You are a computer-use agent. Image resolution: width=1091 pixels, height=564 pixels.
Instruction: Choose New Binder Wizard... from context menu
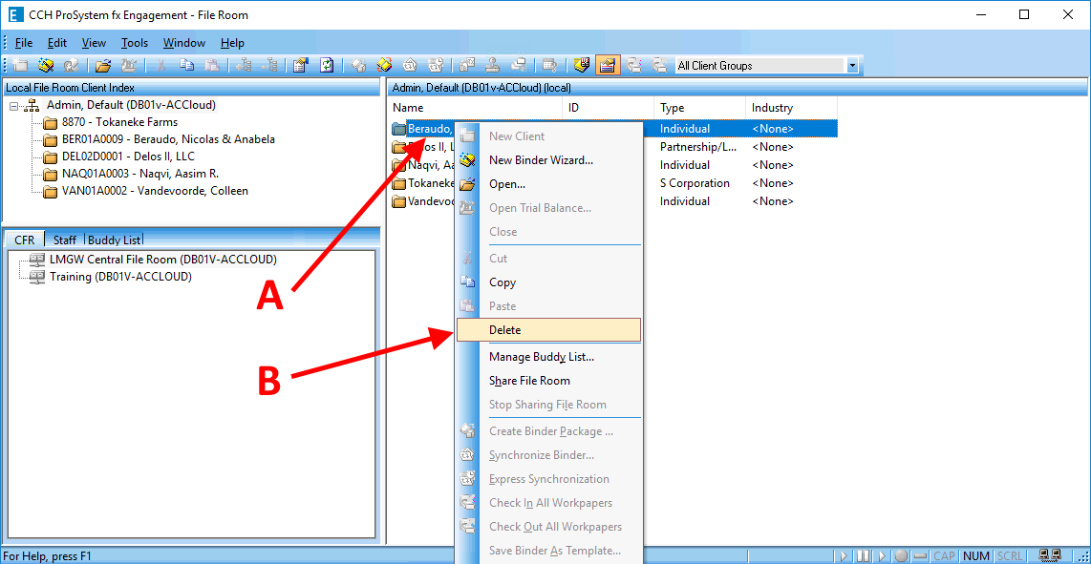tap(548, 160)
